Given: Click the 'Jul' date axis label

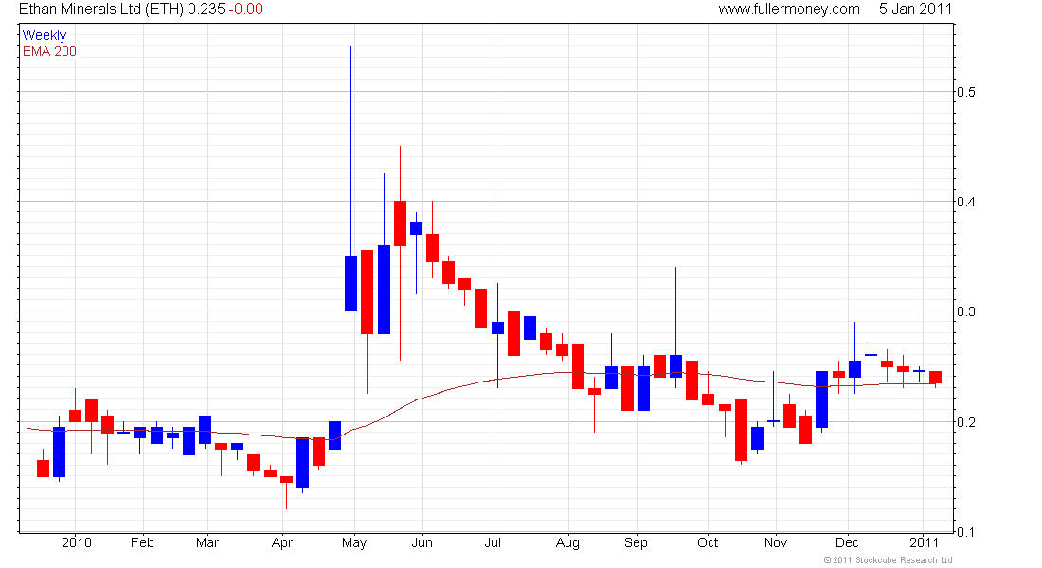Looking at the screenshot, I should click(493, 542).
